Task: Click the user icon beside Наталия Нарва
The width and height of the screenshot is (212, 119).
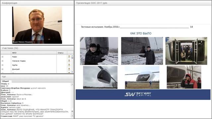Action: 69,61
